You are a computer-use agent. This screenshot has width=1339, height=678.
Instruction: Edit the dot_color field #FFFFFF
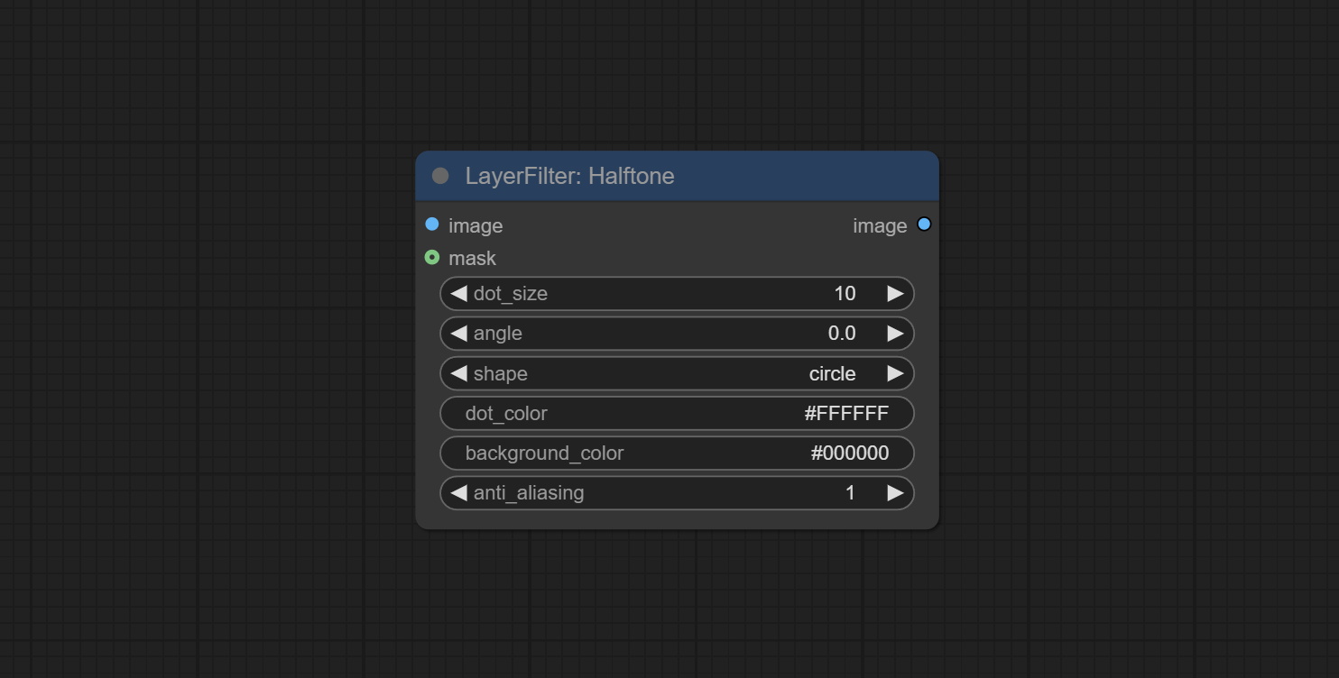coord(677,413)
